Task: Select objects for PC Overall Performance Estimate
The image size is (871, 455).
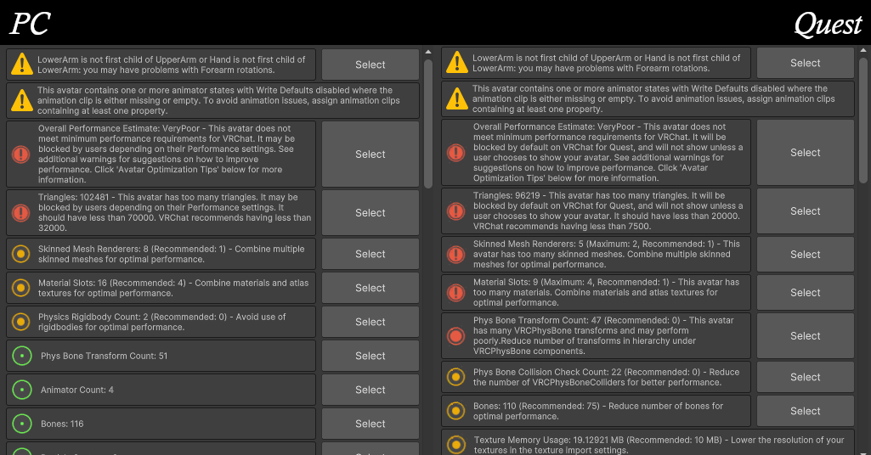Action: point(370,154)
